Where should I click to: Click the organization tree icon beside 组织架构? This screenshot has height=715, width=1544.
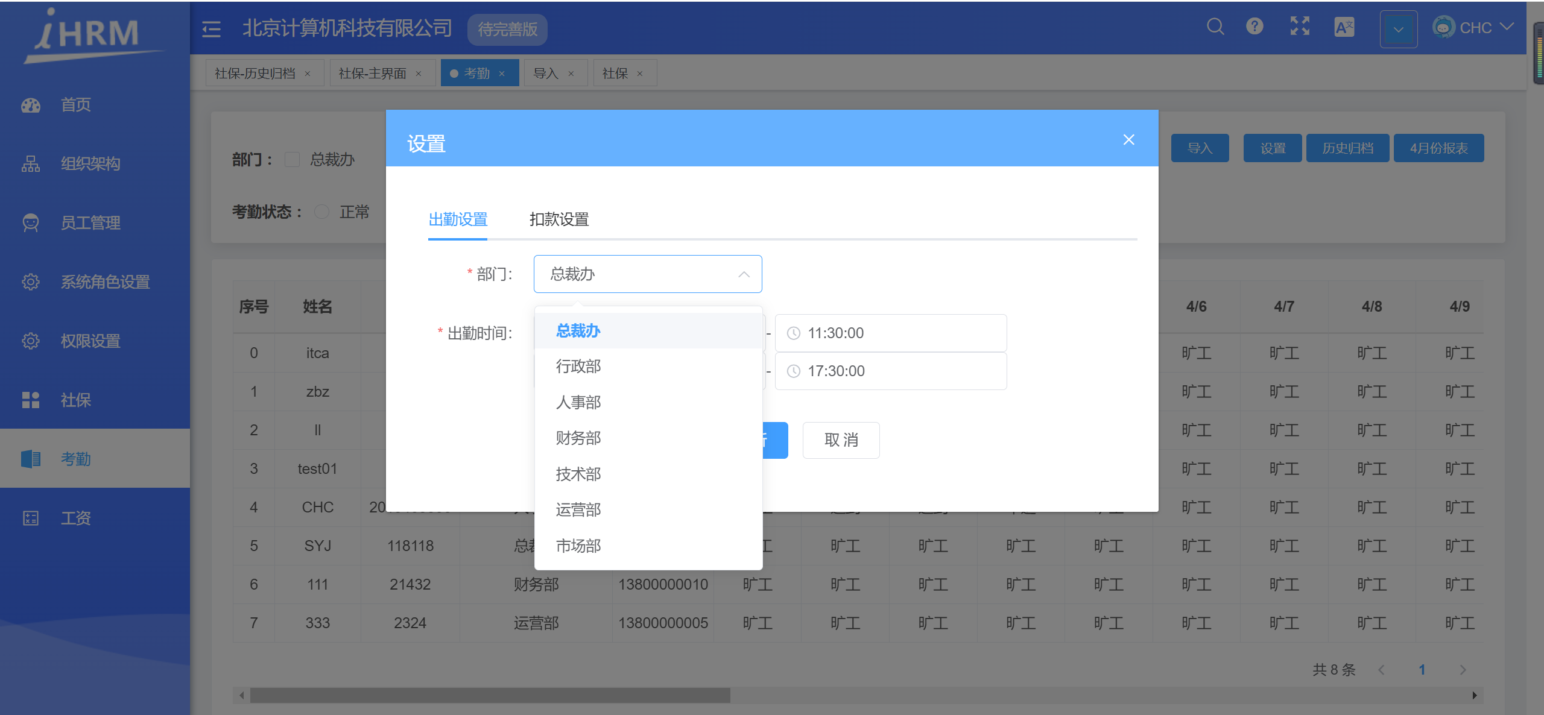pos(31,164)
